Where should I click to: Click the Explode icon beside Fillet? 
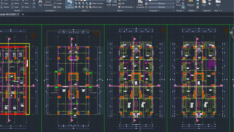(34, 3)
